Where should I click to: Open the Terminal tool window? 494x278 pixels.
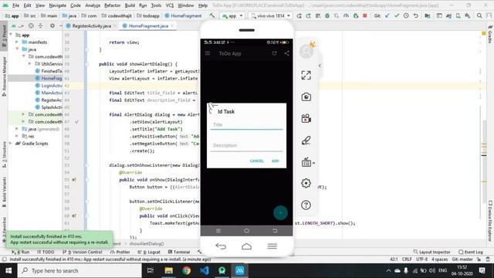click(179, 253)
